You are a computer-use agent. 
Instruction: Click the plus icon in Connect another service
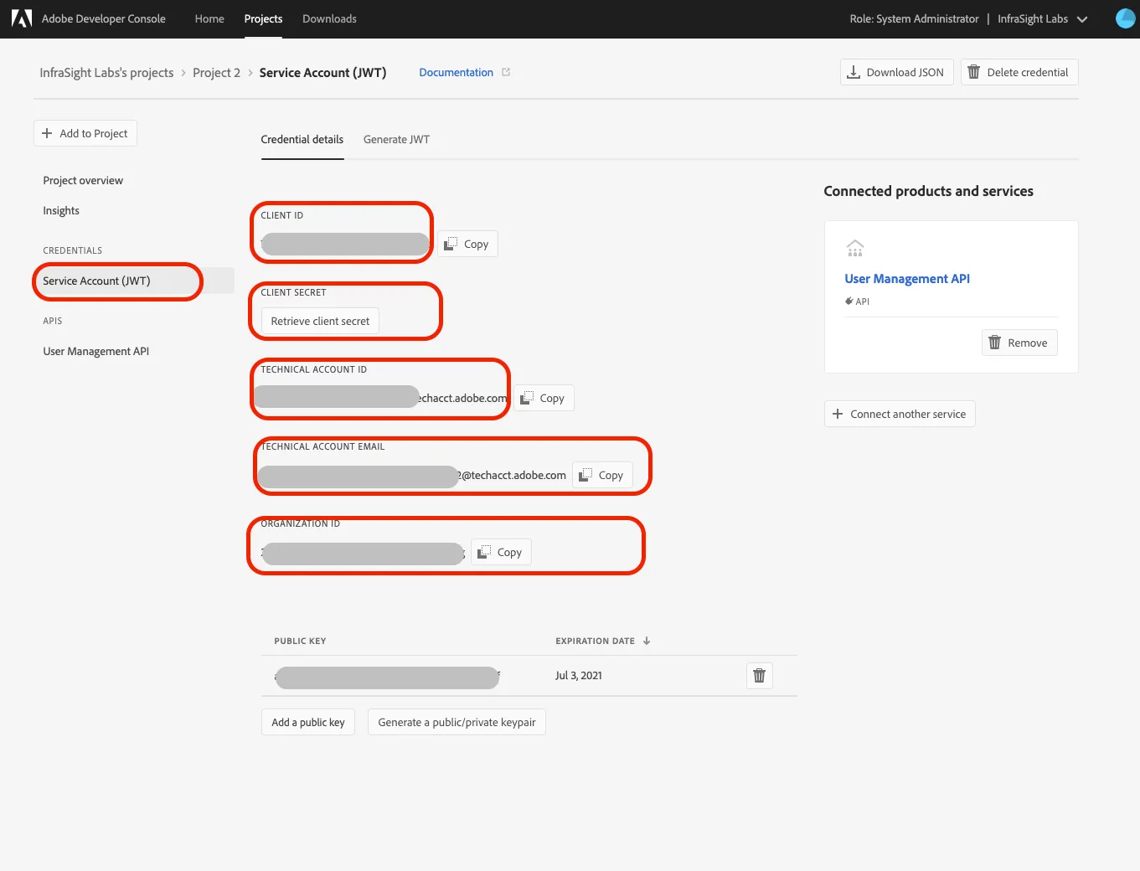838,414
